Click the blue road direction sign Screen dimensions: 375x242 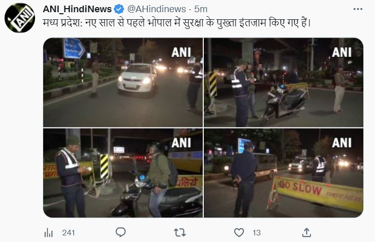[74, 48]
